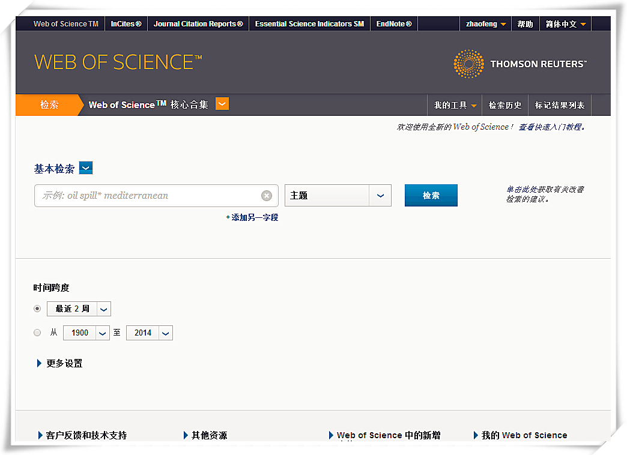Screen dimensions: 627x455
Task: Open 标记结果列表 marked list
Action: 559,105
